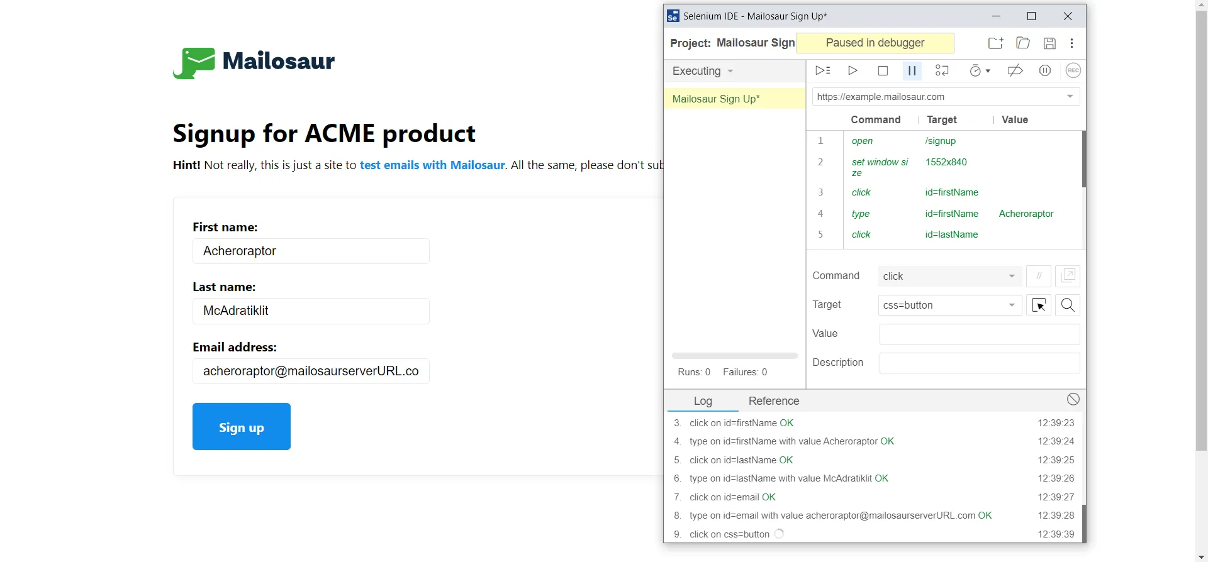
Task: Click the Mailosaur logo
Action: point(254,62)
